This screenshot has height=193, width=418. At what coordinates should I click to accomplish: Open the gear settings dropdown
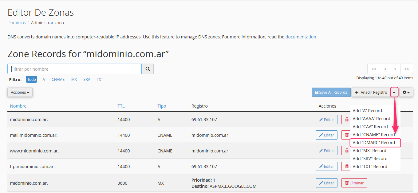406,92
